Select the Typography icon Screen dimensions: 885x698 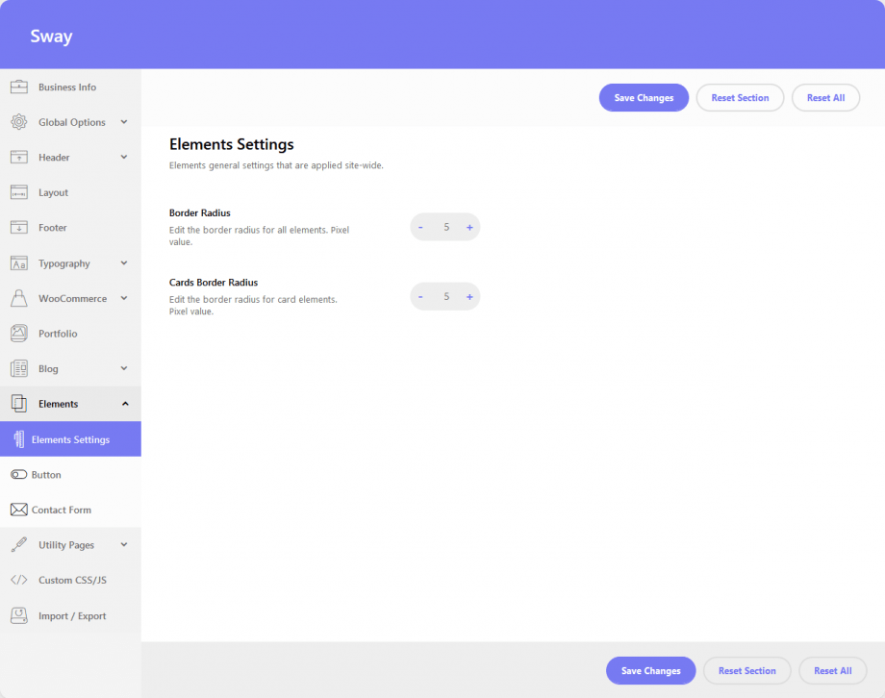click(x=19, y=262)
